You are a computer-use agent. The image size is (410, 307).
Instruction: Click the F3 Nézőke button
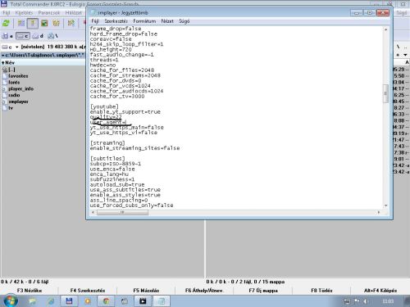coord(30,291)
